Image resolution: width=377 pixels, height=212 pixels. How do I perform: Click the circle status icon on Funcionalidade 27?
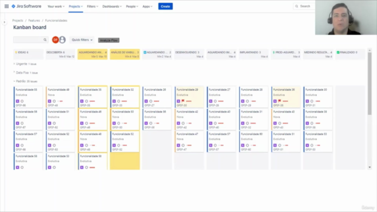point(216,101)
